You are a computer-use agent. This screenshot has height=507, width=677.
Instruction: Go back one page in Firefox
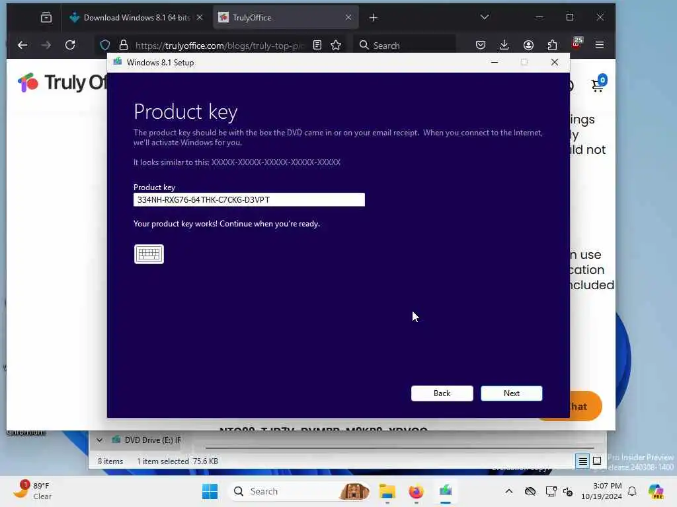point(22,46)
